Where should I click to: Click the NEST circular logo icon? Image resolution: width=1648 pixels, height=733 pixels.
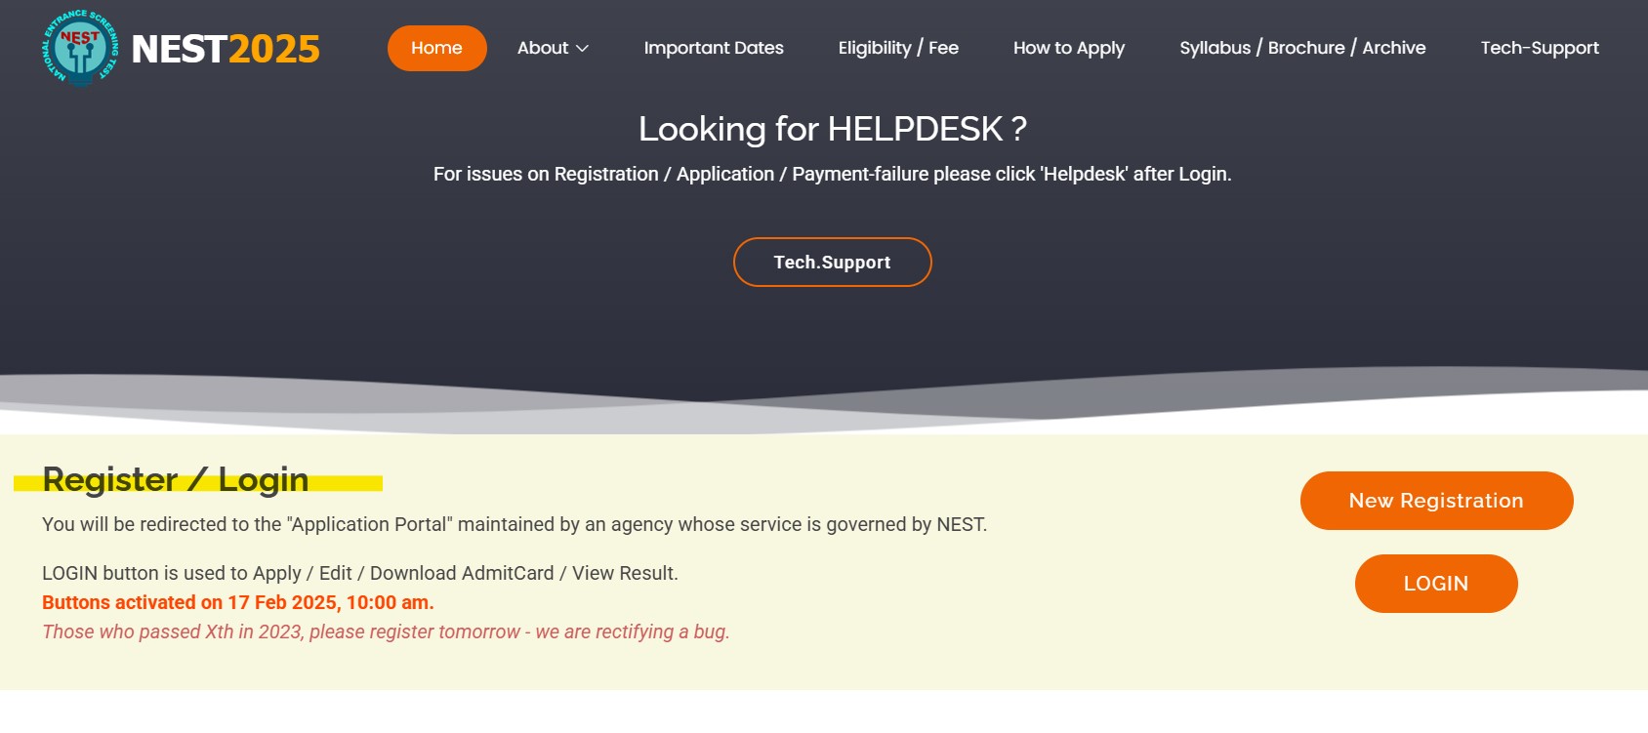80,48
